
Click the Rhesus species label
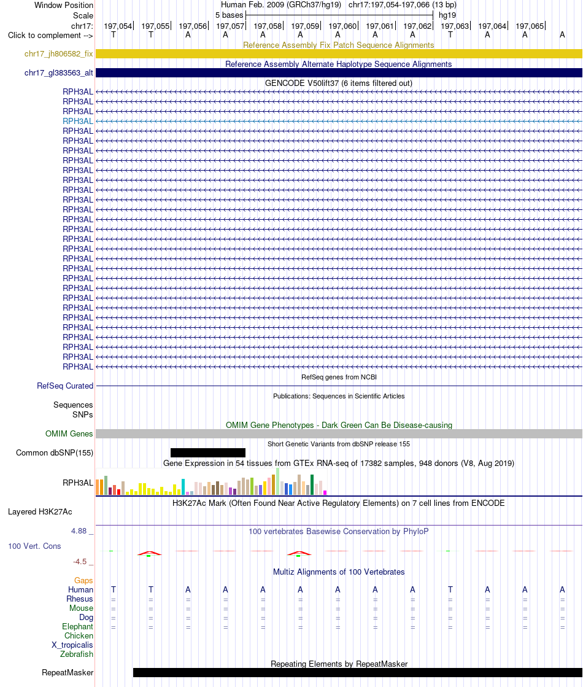(80, 599)
